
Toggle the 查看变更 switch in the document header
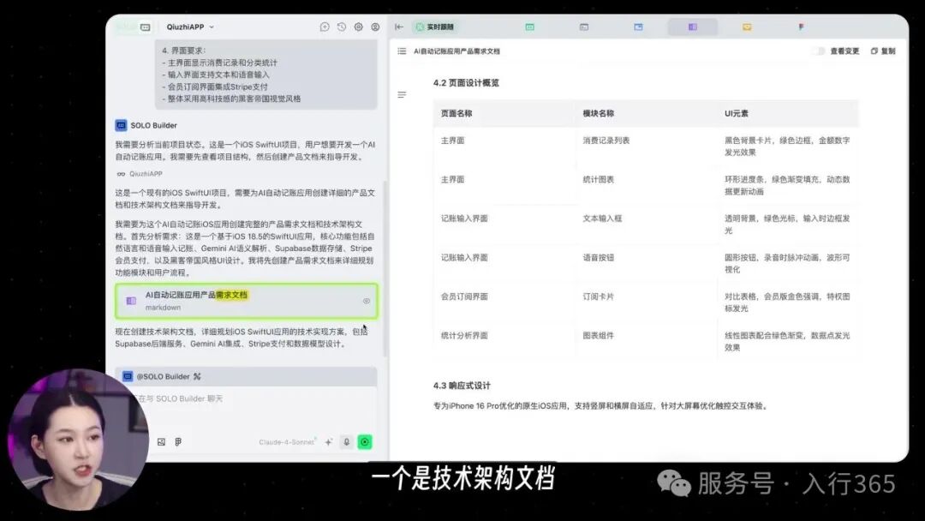[816, 51]
